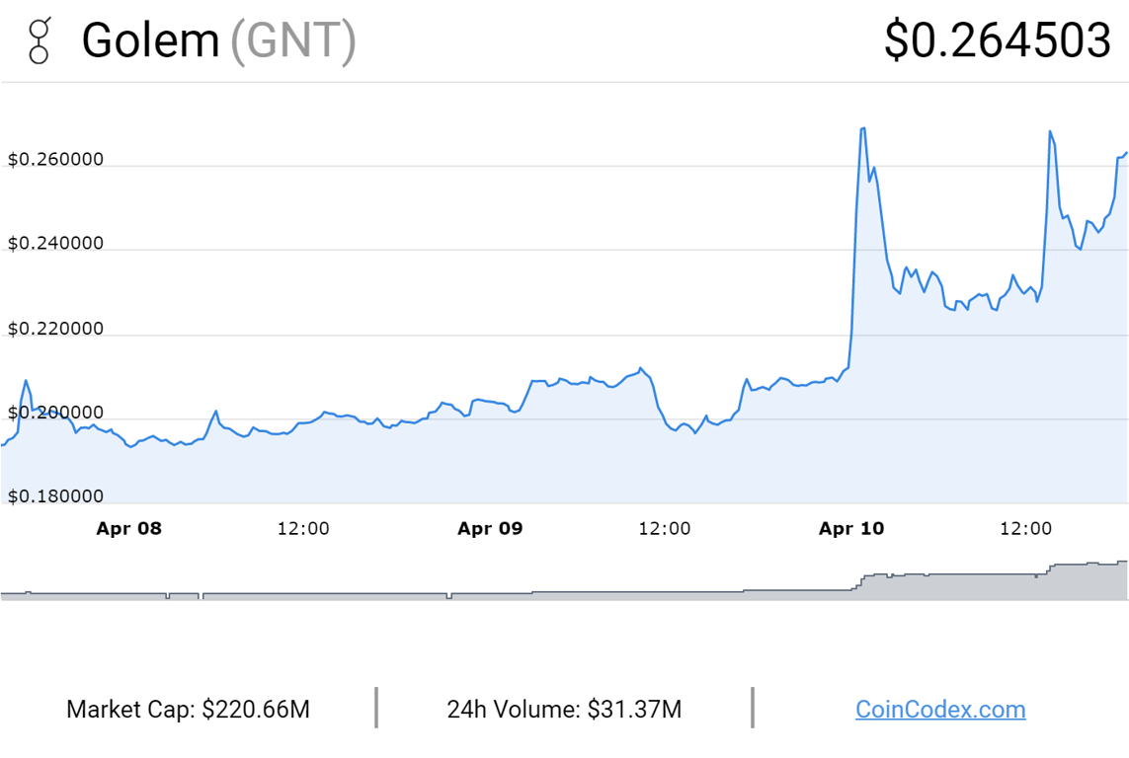Click the Market Cap $220.66M text

point(188,709)
